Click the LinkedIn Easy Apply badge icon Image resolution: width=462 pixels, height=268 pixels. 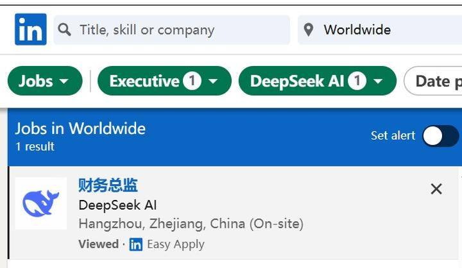136,244
